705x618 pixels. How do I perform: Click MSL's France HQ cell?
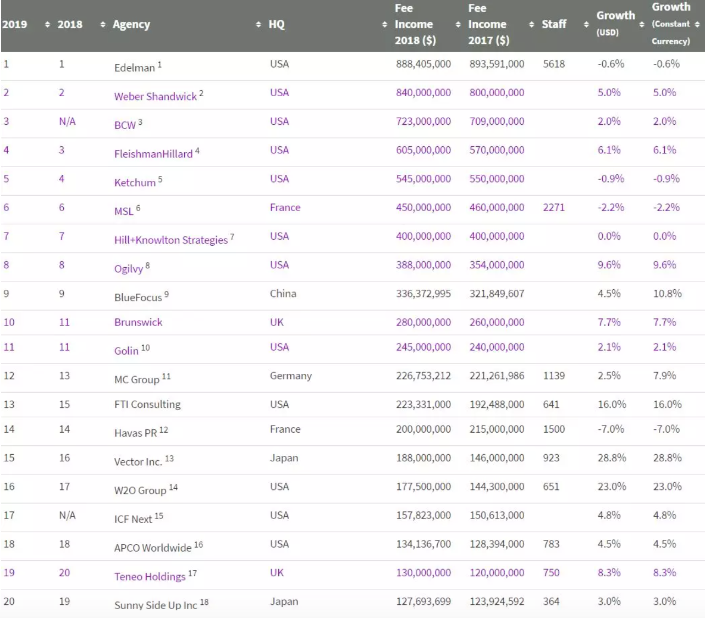click(285, 207)
